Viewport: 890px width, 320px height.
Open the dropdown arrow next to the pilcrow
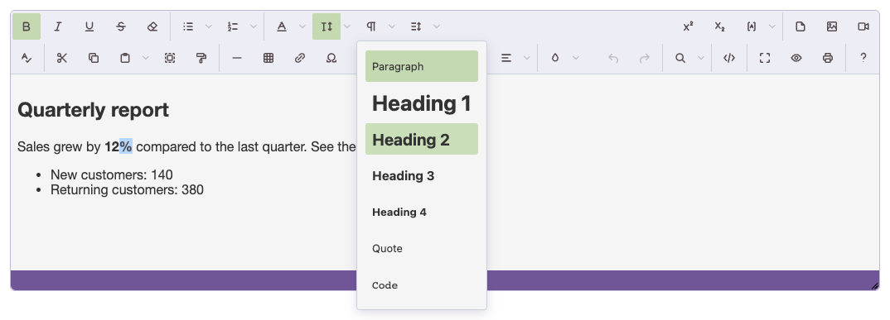(x=392, y=26)
